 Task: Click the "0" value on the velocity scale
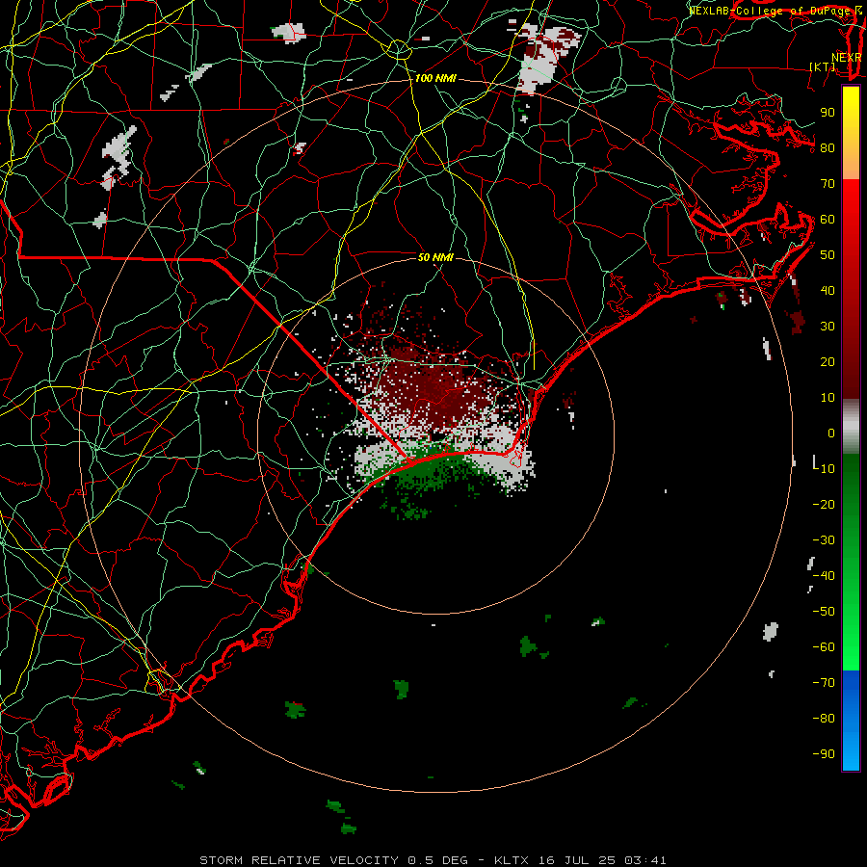point(831,433)
